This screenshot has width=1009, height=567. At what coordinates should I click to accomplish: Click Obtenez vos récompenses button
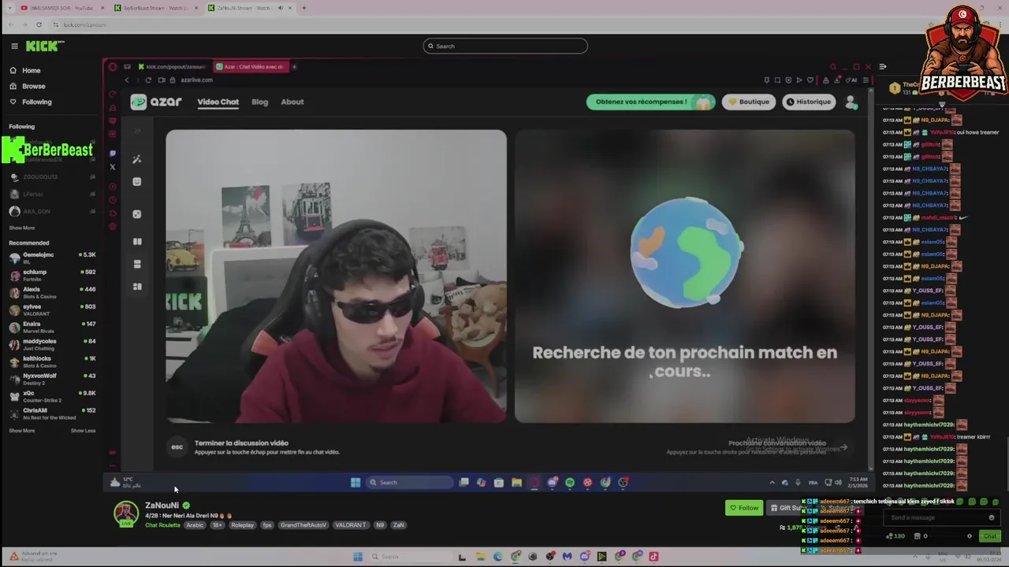[x=650, y=102]
